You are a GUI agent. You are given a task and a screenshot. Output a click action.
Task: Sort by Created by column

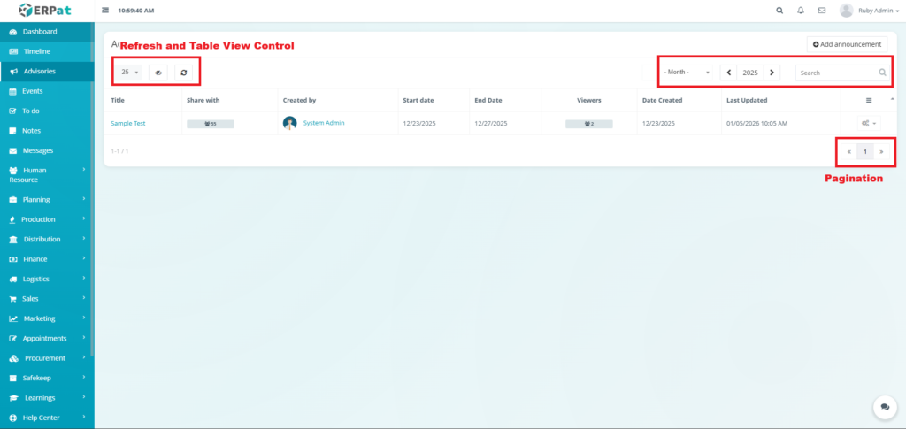coord(299,100)
